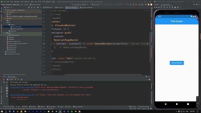Select Console tab in Run panel
Viewport: 201px width, 113px height.
tap(10, 79)
